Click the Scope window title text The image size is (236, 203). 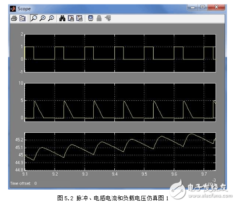tap(24, 9)
